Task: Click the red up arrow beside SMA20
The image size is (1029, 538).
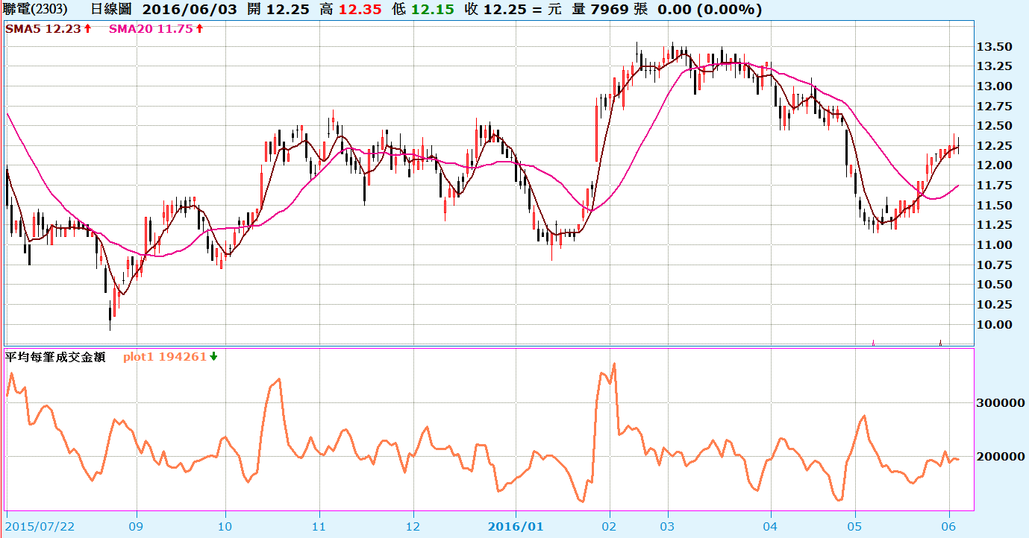Action: (x=200, y=28)
